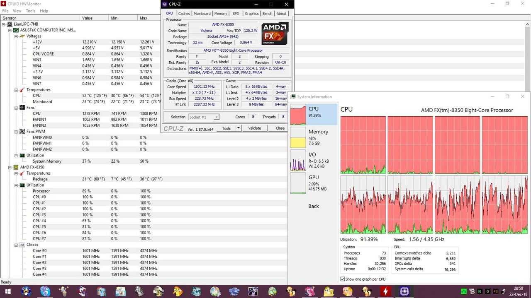Screen dimensions: 531x298
Task: Click the HWMonitor title bar icon
Action: click(4, 4)
